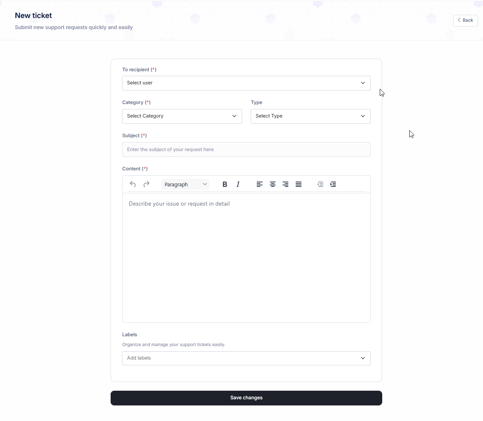Toggle italic formatting
This screenshot has width=483, height=421.
click(238, 184)
